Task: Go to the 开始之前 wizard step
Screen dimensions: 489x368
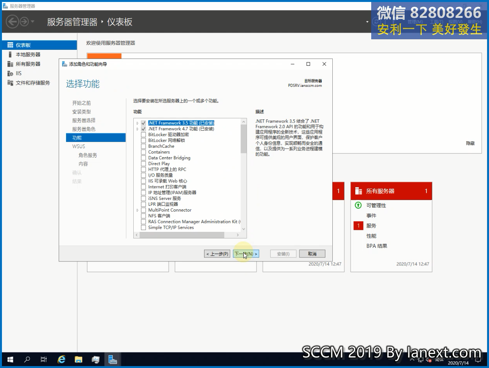Action: point(82,103)
